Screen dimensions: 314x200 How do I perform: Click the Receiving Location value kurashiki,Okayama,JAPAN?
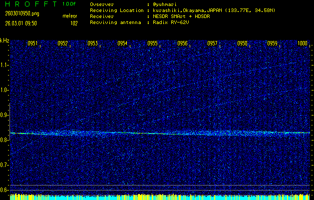point(187,10)
